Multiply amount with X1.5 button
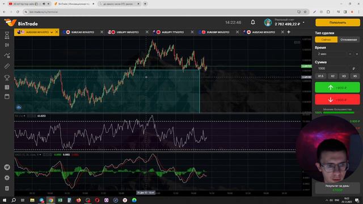The image size is (363, 204). [320, 76]
